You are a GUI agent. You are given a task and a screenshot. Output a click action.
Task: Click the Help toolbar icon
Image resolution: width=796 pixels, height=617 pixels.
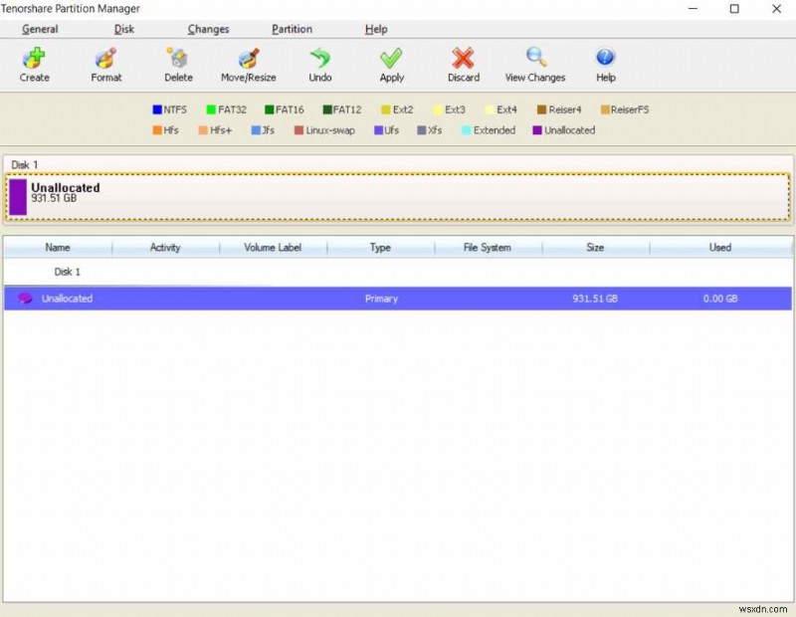tap(604, 62)
